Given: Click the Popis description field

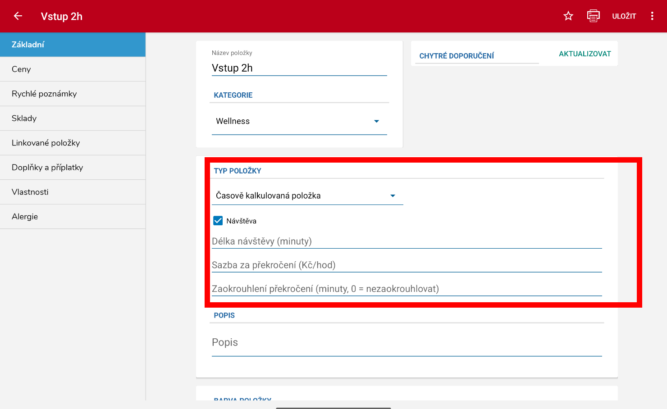Looking at the screenshot, I should (407, 343).
